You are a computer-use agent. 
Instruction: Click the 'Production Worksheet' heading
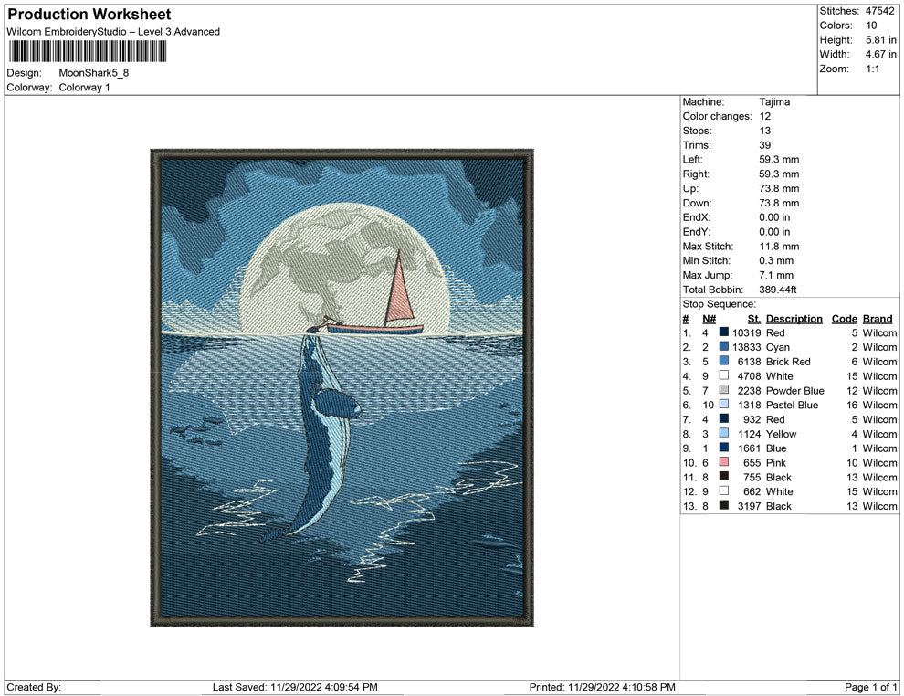(89, 15)
